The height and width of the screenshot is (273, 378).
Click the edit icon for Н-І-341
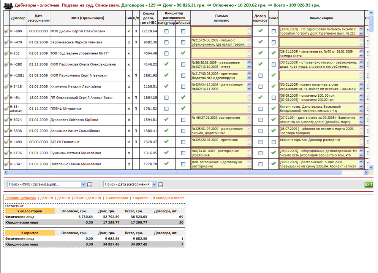pos(6,164)
